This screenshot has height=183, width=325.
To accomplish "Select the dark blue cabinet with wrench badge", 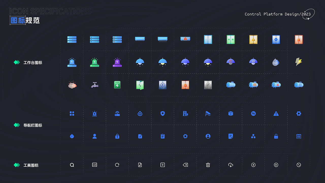I will point(276,39).
